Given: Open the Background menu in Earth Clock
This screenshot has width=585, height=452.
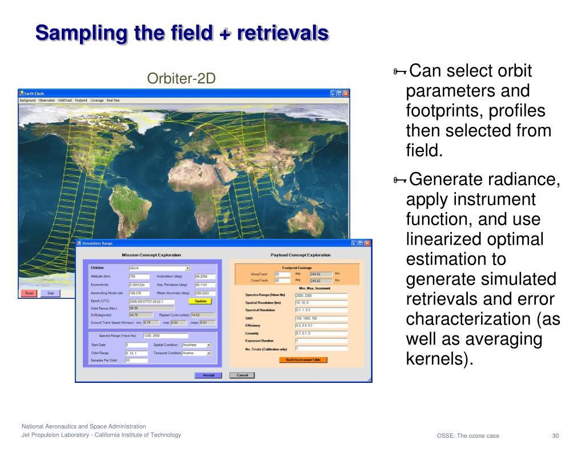Looking at the screenshot, I should point(27,101).
